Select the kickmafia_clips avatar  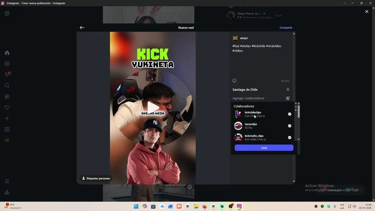pyautogui.click(x=238, y=137)
